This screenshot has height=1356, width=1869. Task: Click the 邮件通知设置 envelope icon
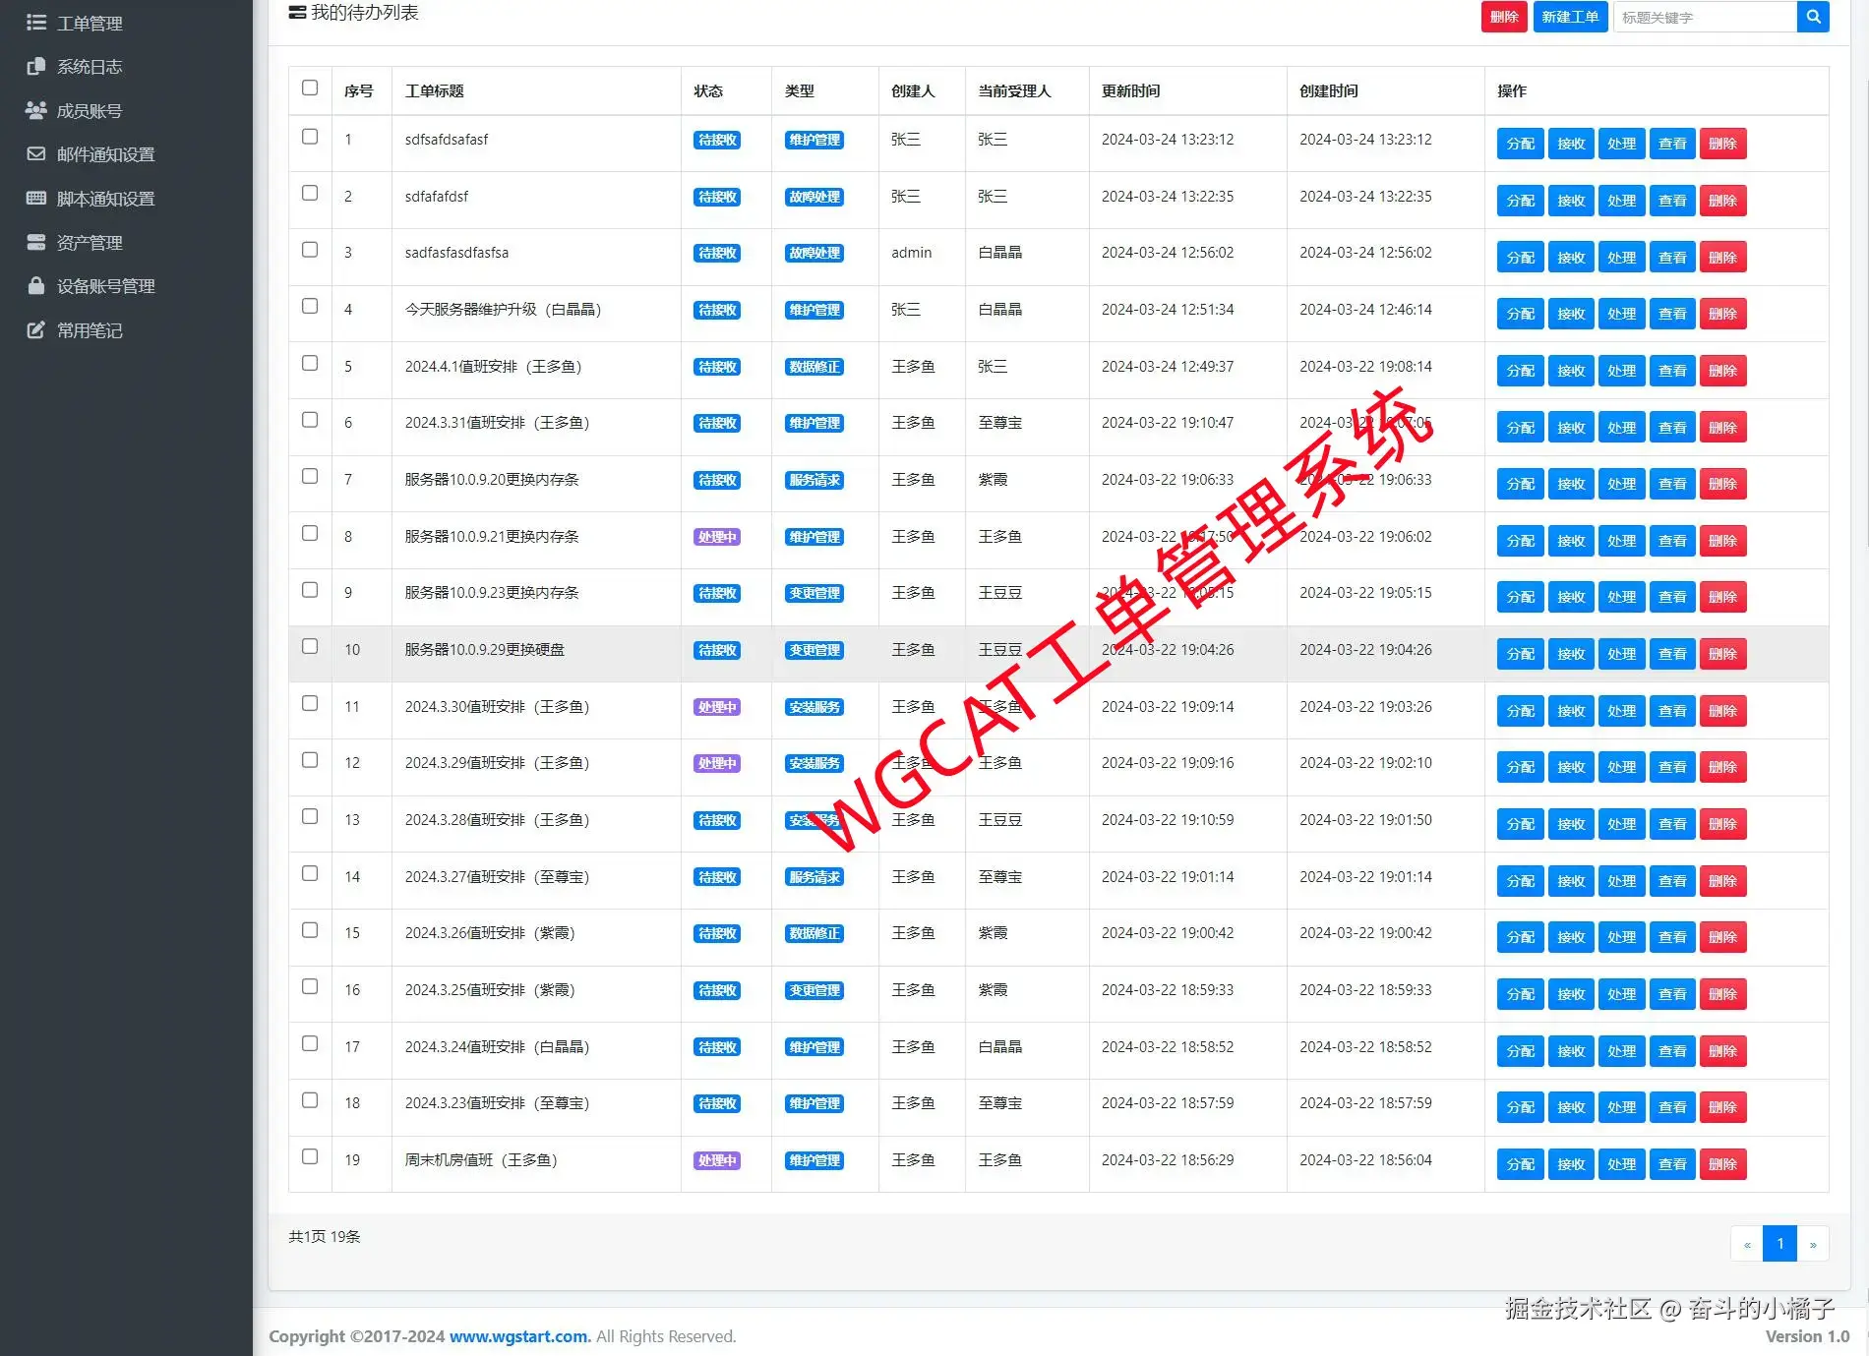pyautogui.click(x=36, y=154)
